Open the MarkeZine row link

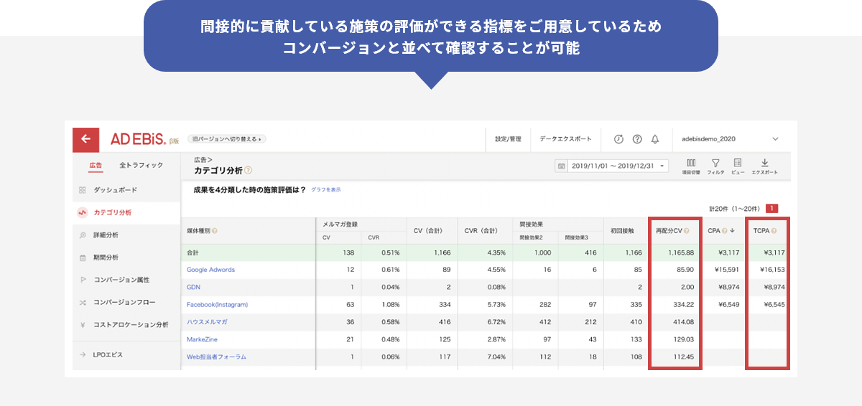[202, 339]
